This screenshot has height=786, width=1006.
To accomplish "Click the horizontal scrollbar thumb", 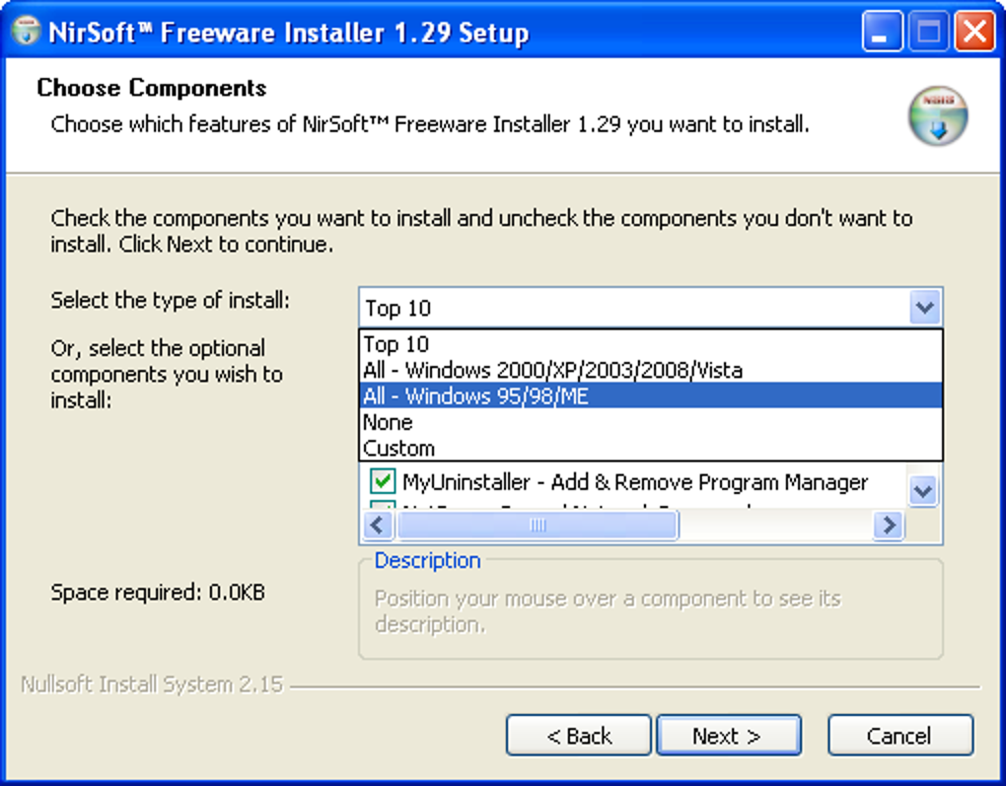I will point(537,526).
